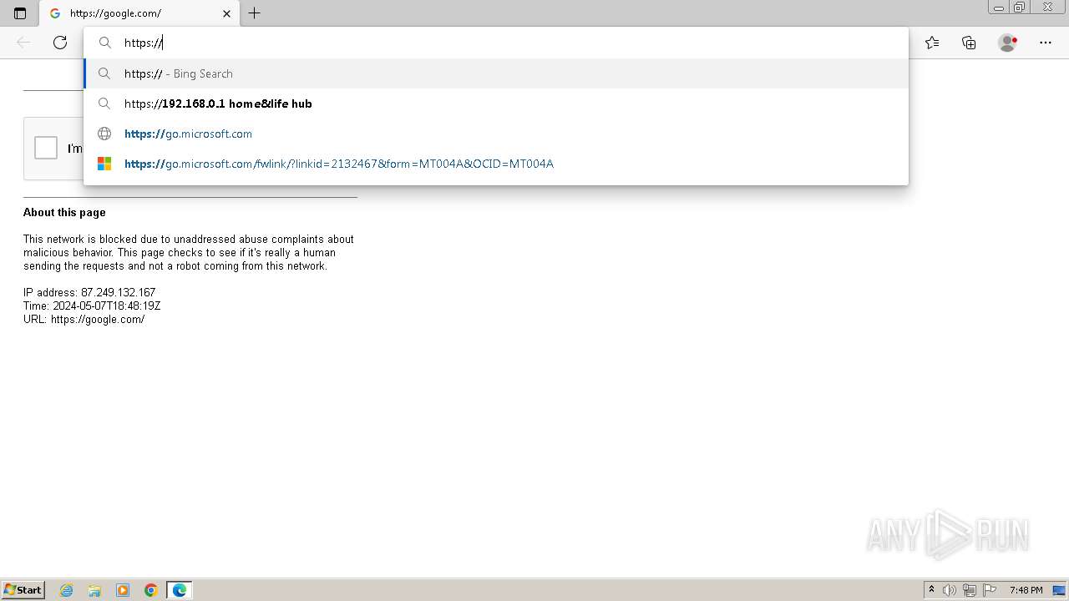Click the 'URL: https://google.com/' text
Viewport: 1069px width, 601px height.
[x=84, y=319]
